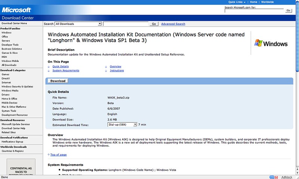Open Download Center Help link
The width and height of the screenshot is (299, 179).
pos(13,128)
